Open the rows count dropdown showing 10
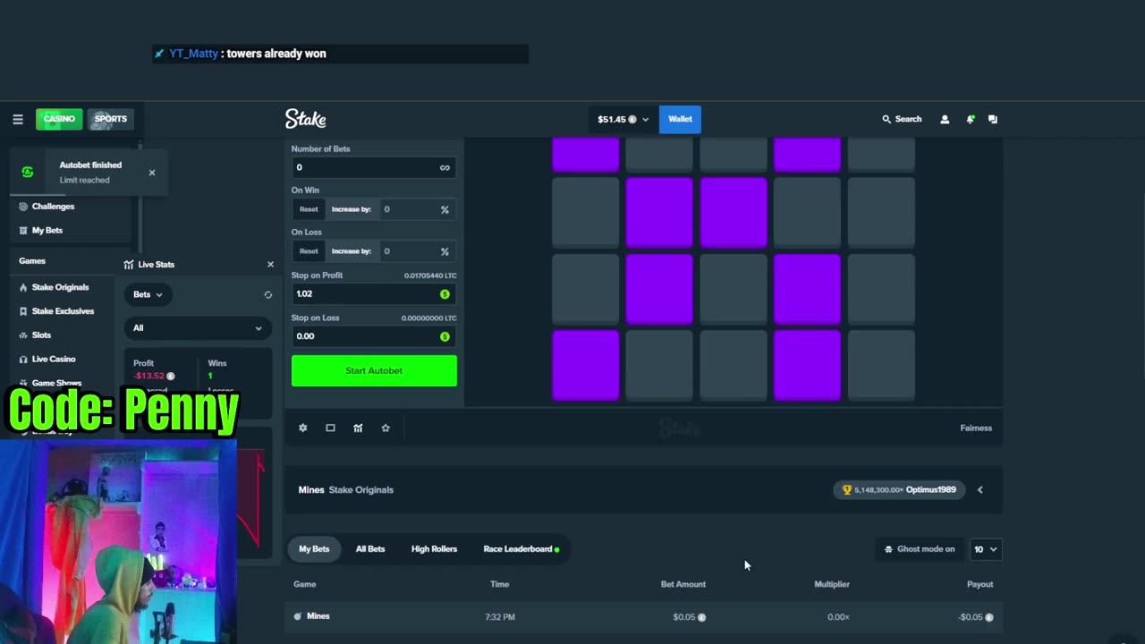The height and width of the screenshot is (644, 1145). (986, 549)
